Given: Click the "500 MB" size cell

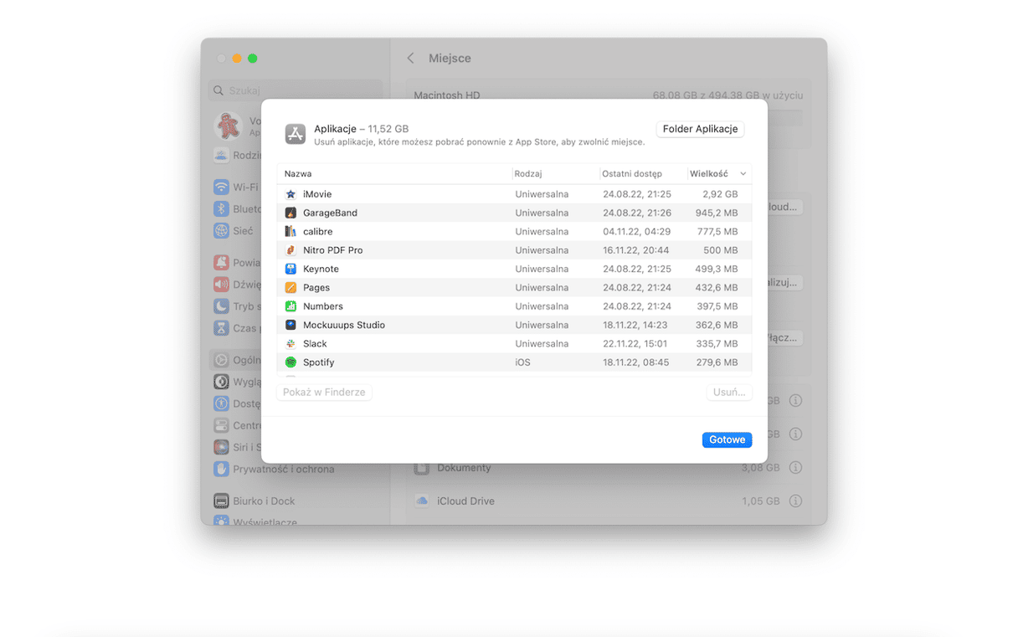Looking at the screenshot, I should click(x=721, y=250).
